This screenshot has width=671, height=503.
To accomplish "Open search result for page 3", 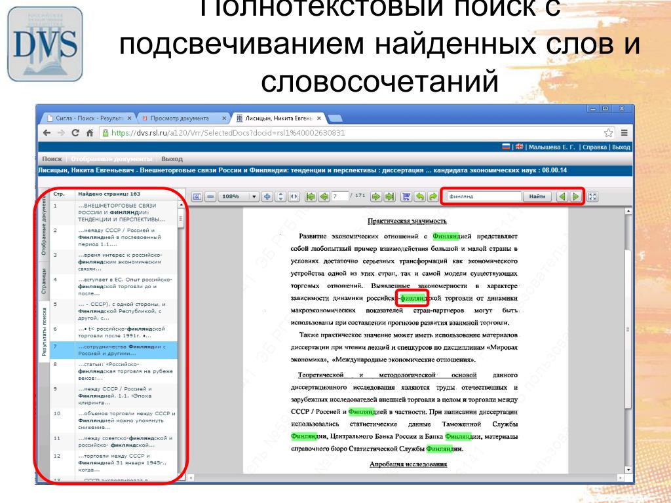I will 113,262.
